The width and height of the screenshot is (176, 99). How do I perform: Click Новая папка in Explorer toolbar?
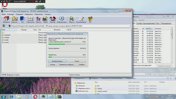(131, 78)
